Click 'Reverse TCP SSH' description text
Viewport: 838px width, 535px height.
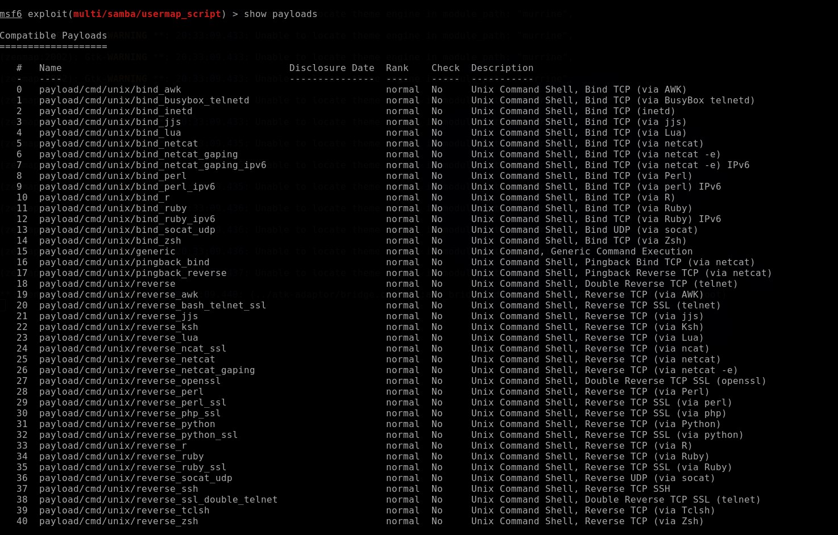coord(627,489)
